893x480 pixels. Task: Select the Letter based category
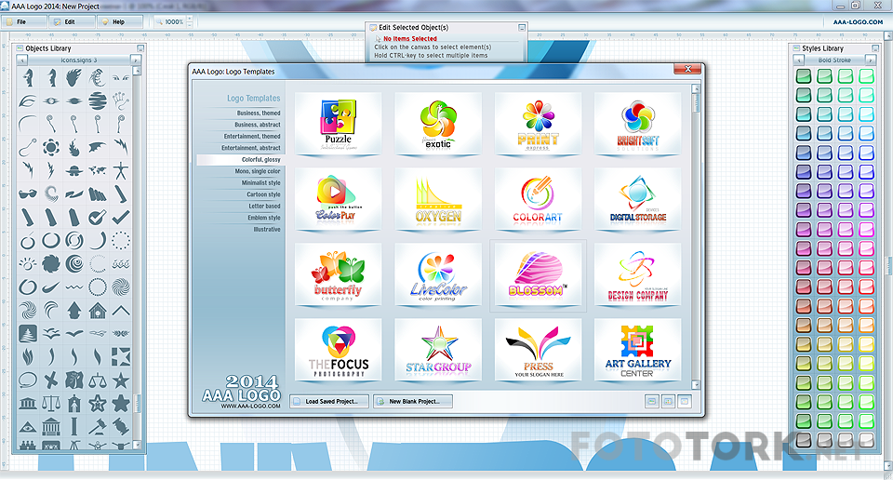[x=264, y=207]
